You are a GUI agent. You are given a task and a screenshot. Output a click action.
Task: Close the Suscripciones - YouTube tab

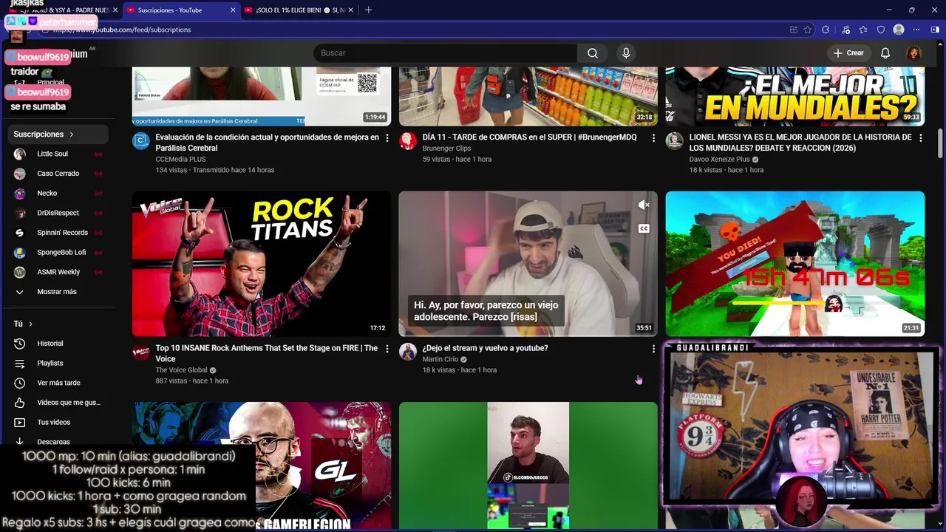pyautogui.click(x=233, y=10)
